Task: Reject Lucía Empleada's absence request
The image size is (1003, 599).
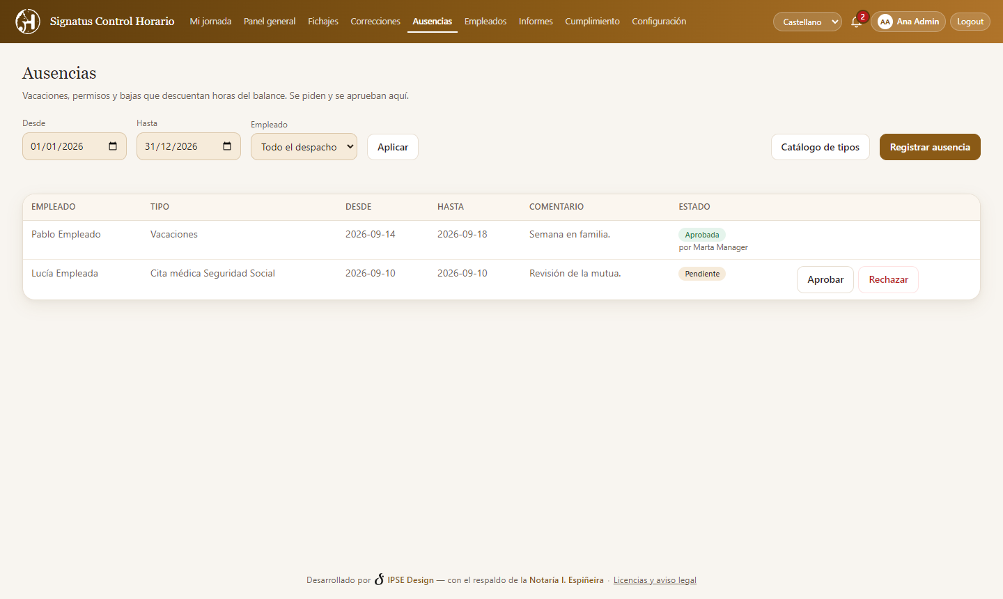Action: [888, 279]
